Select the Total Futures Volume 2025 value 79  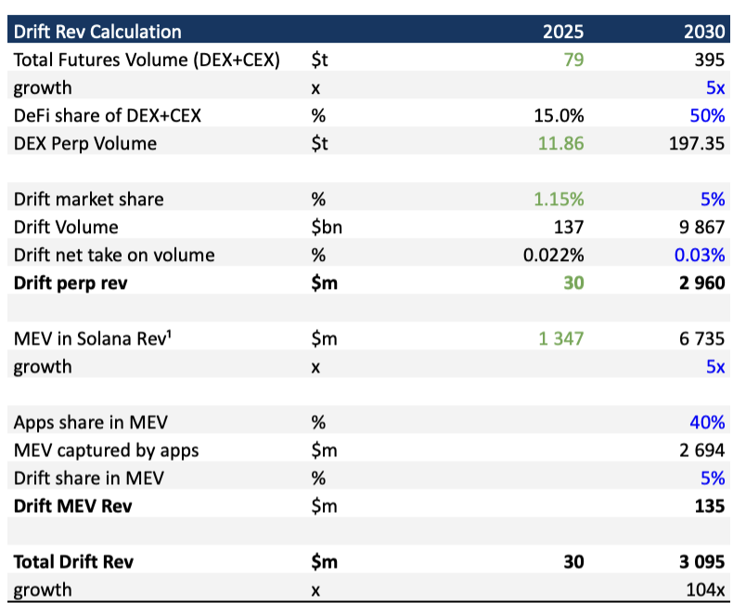point(573,59)
